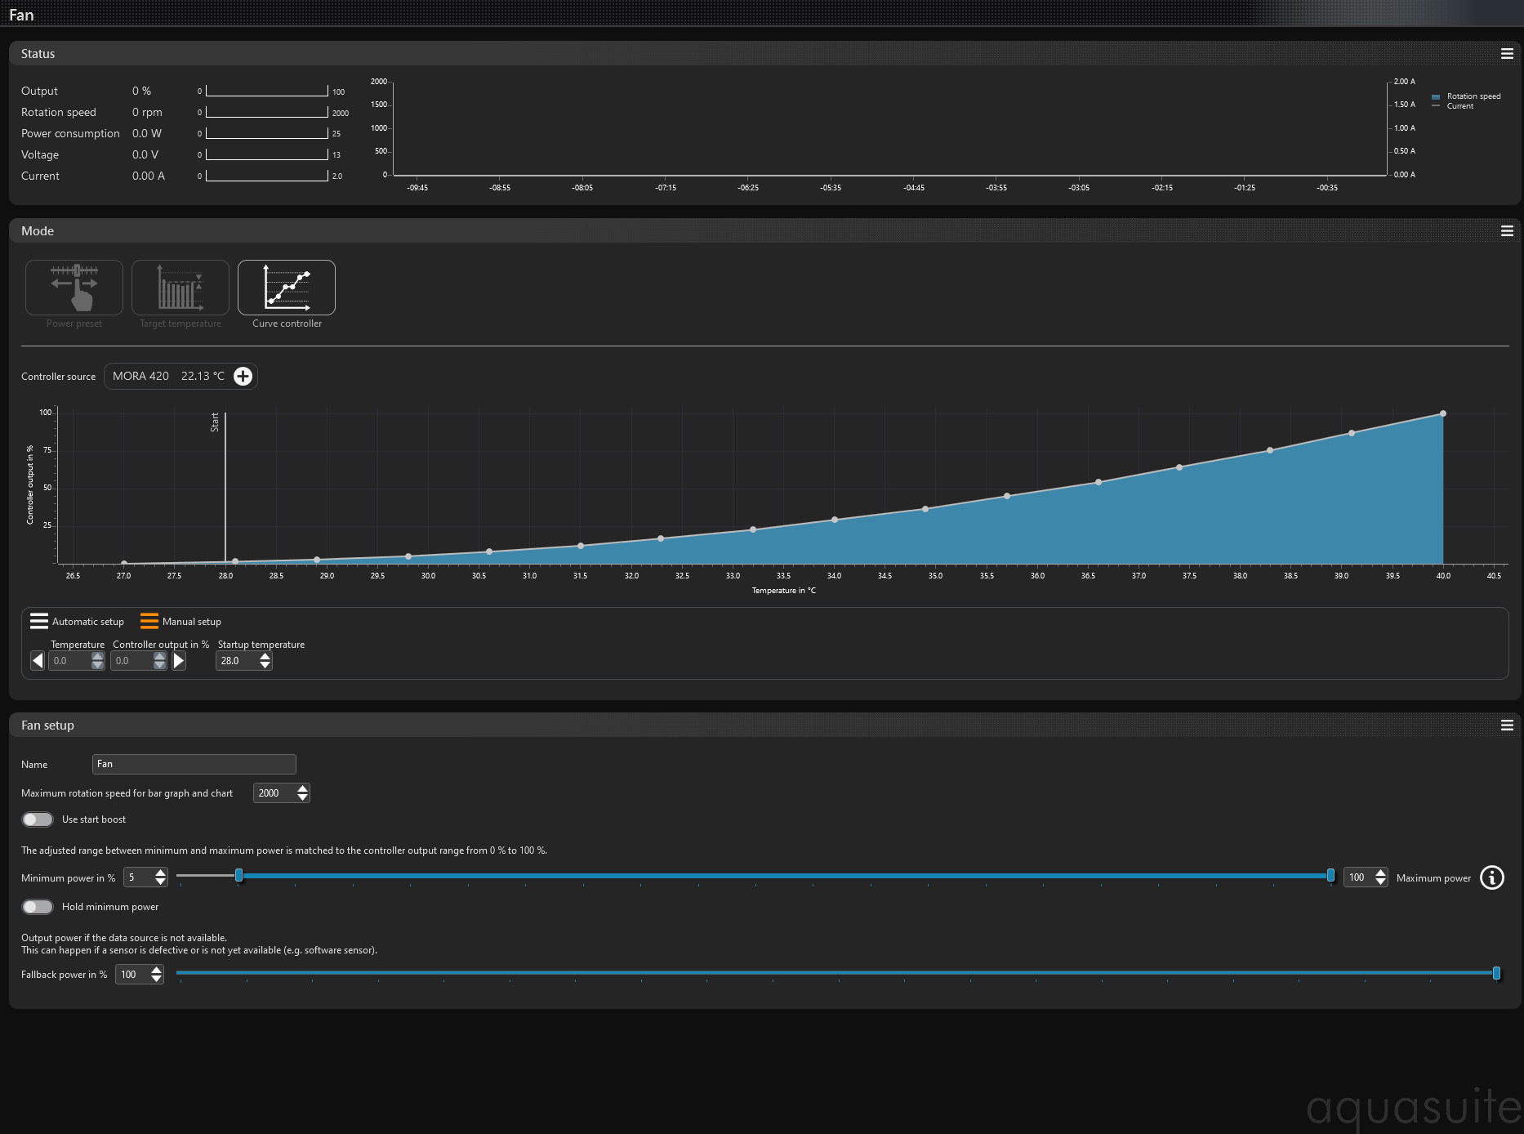Click the Fallback power slider handle
This screenshot has height=1134, width=1524.
click(x=1496, y=973)
